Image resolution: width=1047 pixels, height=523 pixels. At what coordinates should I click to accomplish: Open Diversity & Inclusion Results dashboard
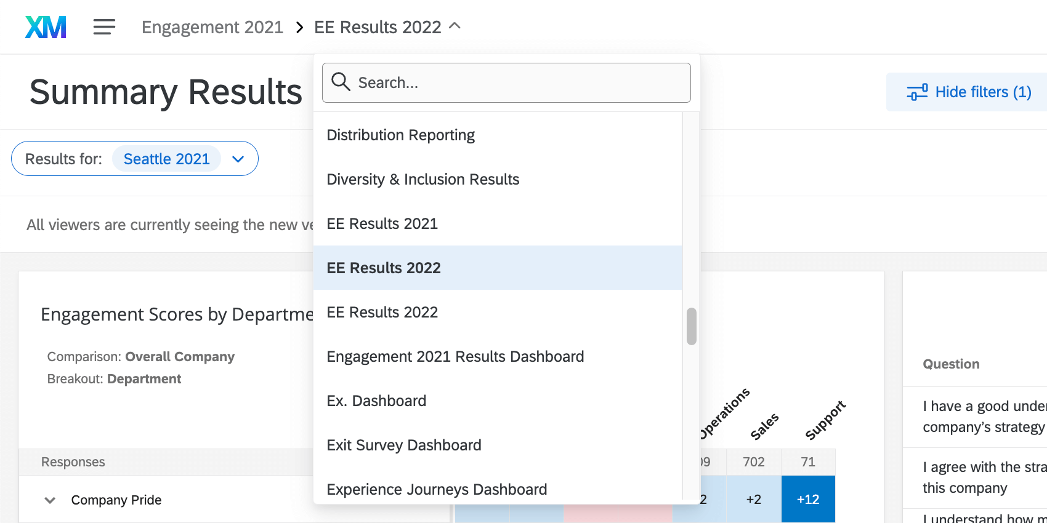point(423,179)
